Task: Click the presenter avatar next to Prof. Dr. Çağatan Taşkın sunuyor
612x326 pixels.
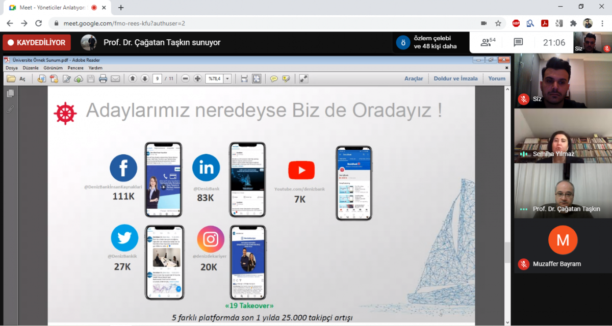Action: [89, 42]
